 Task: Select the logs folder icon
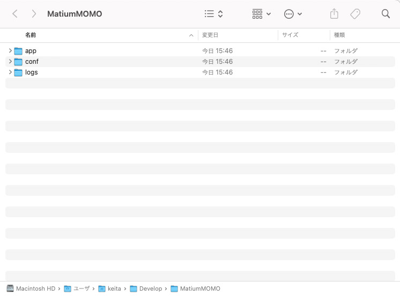tap(19, 72)
